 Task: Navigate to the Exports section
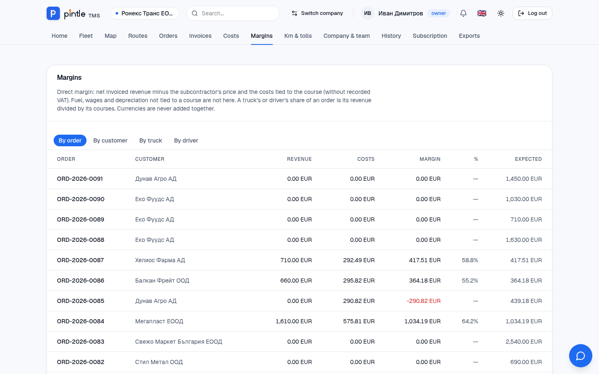click(x=469, y=36)
